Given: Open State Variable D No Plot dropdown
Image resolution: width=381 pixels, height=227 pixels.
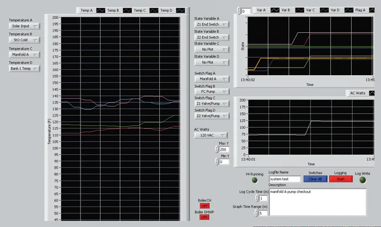Looking at the screenshot, I should (x=212, y=62).
